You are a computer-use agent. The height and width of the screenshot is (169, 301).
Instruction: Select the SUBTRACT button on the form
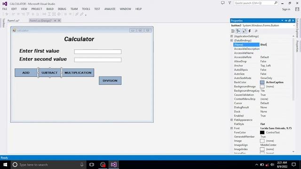click(49, 73)
